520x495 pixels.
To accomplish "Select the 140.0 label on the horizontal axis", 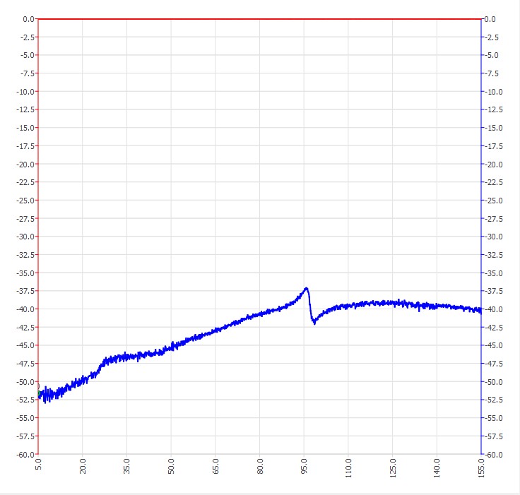I will click(x=437, y=468).
